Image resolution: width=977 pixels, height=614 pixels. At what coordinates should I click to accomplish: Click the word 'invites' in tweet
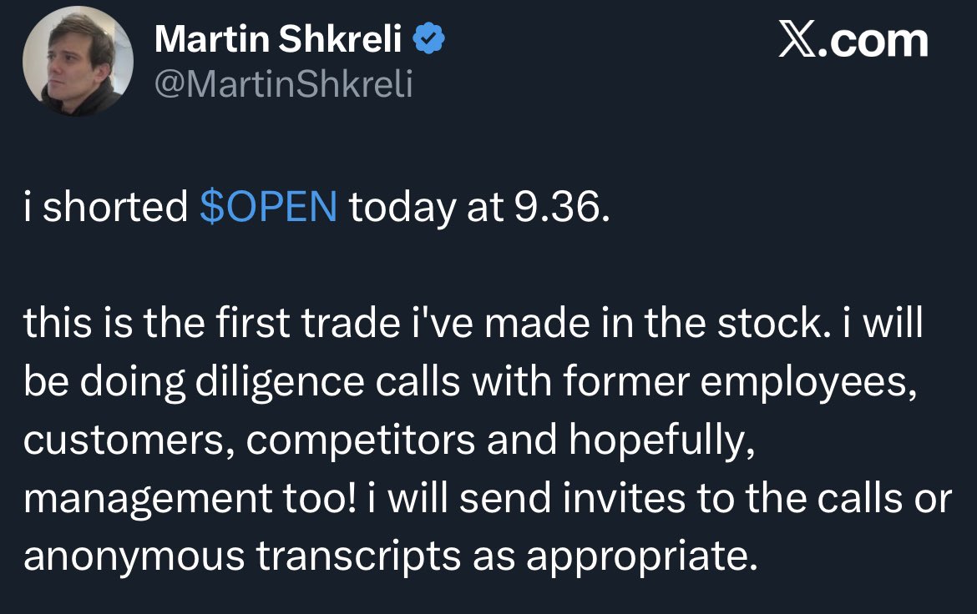click(x=624, y=498)
